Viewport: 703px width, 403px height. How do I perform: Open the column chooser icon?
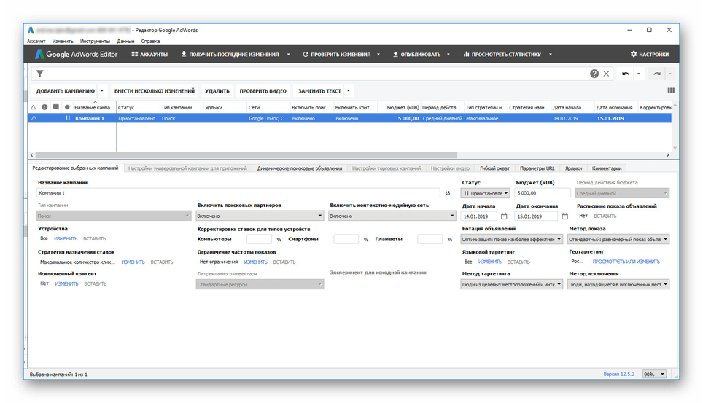(x=671, y=90)
